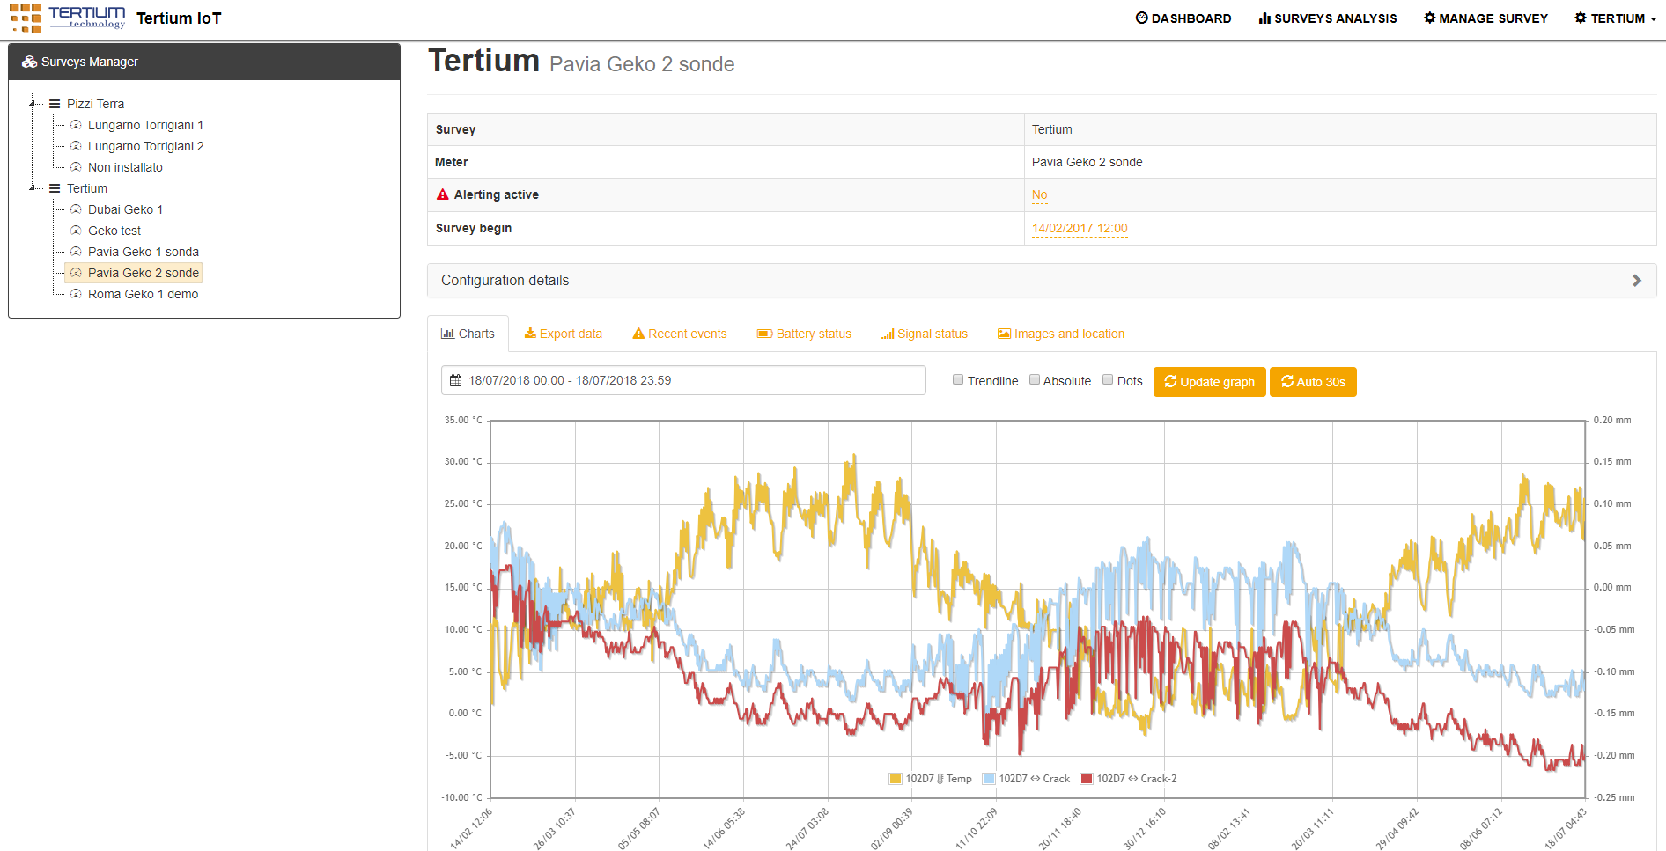
Task: Expand the Configuration details section
Action: (x=1041, y=280)
